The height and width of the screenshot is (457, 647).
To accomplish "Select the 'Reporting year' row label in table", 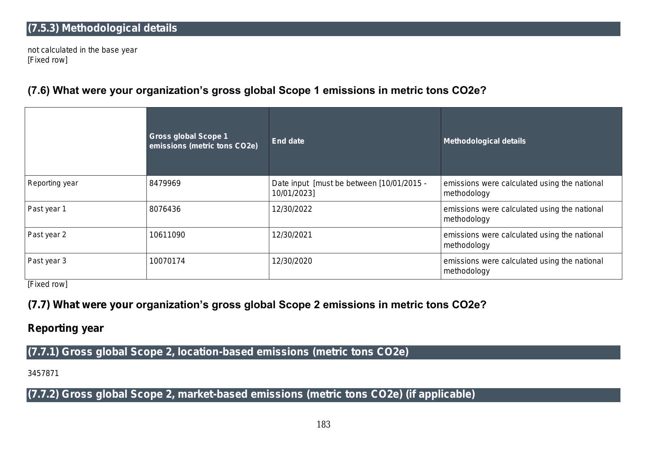I will click(x=53, y=183).
